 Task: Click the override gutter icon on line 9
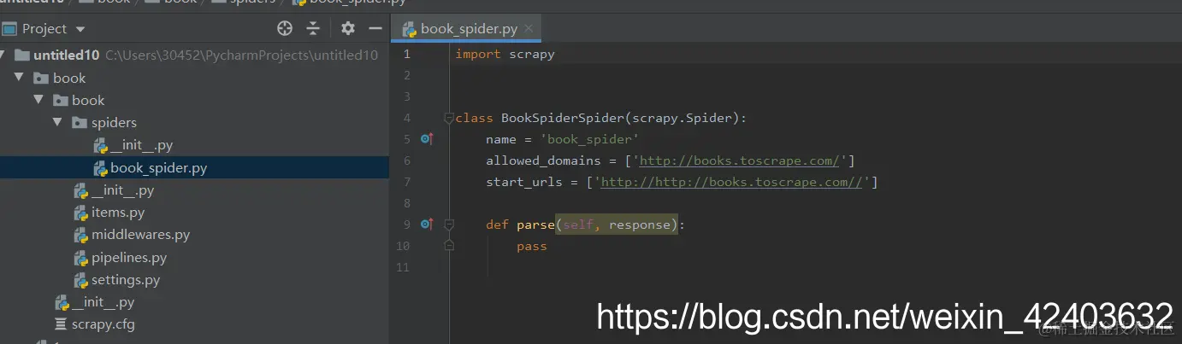click(427, 224)
